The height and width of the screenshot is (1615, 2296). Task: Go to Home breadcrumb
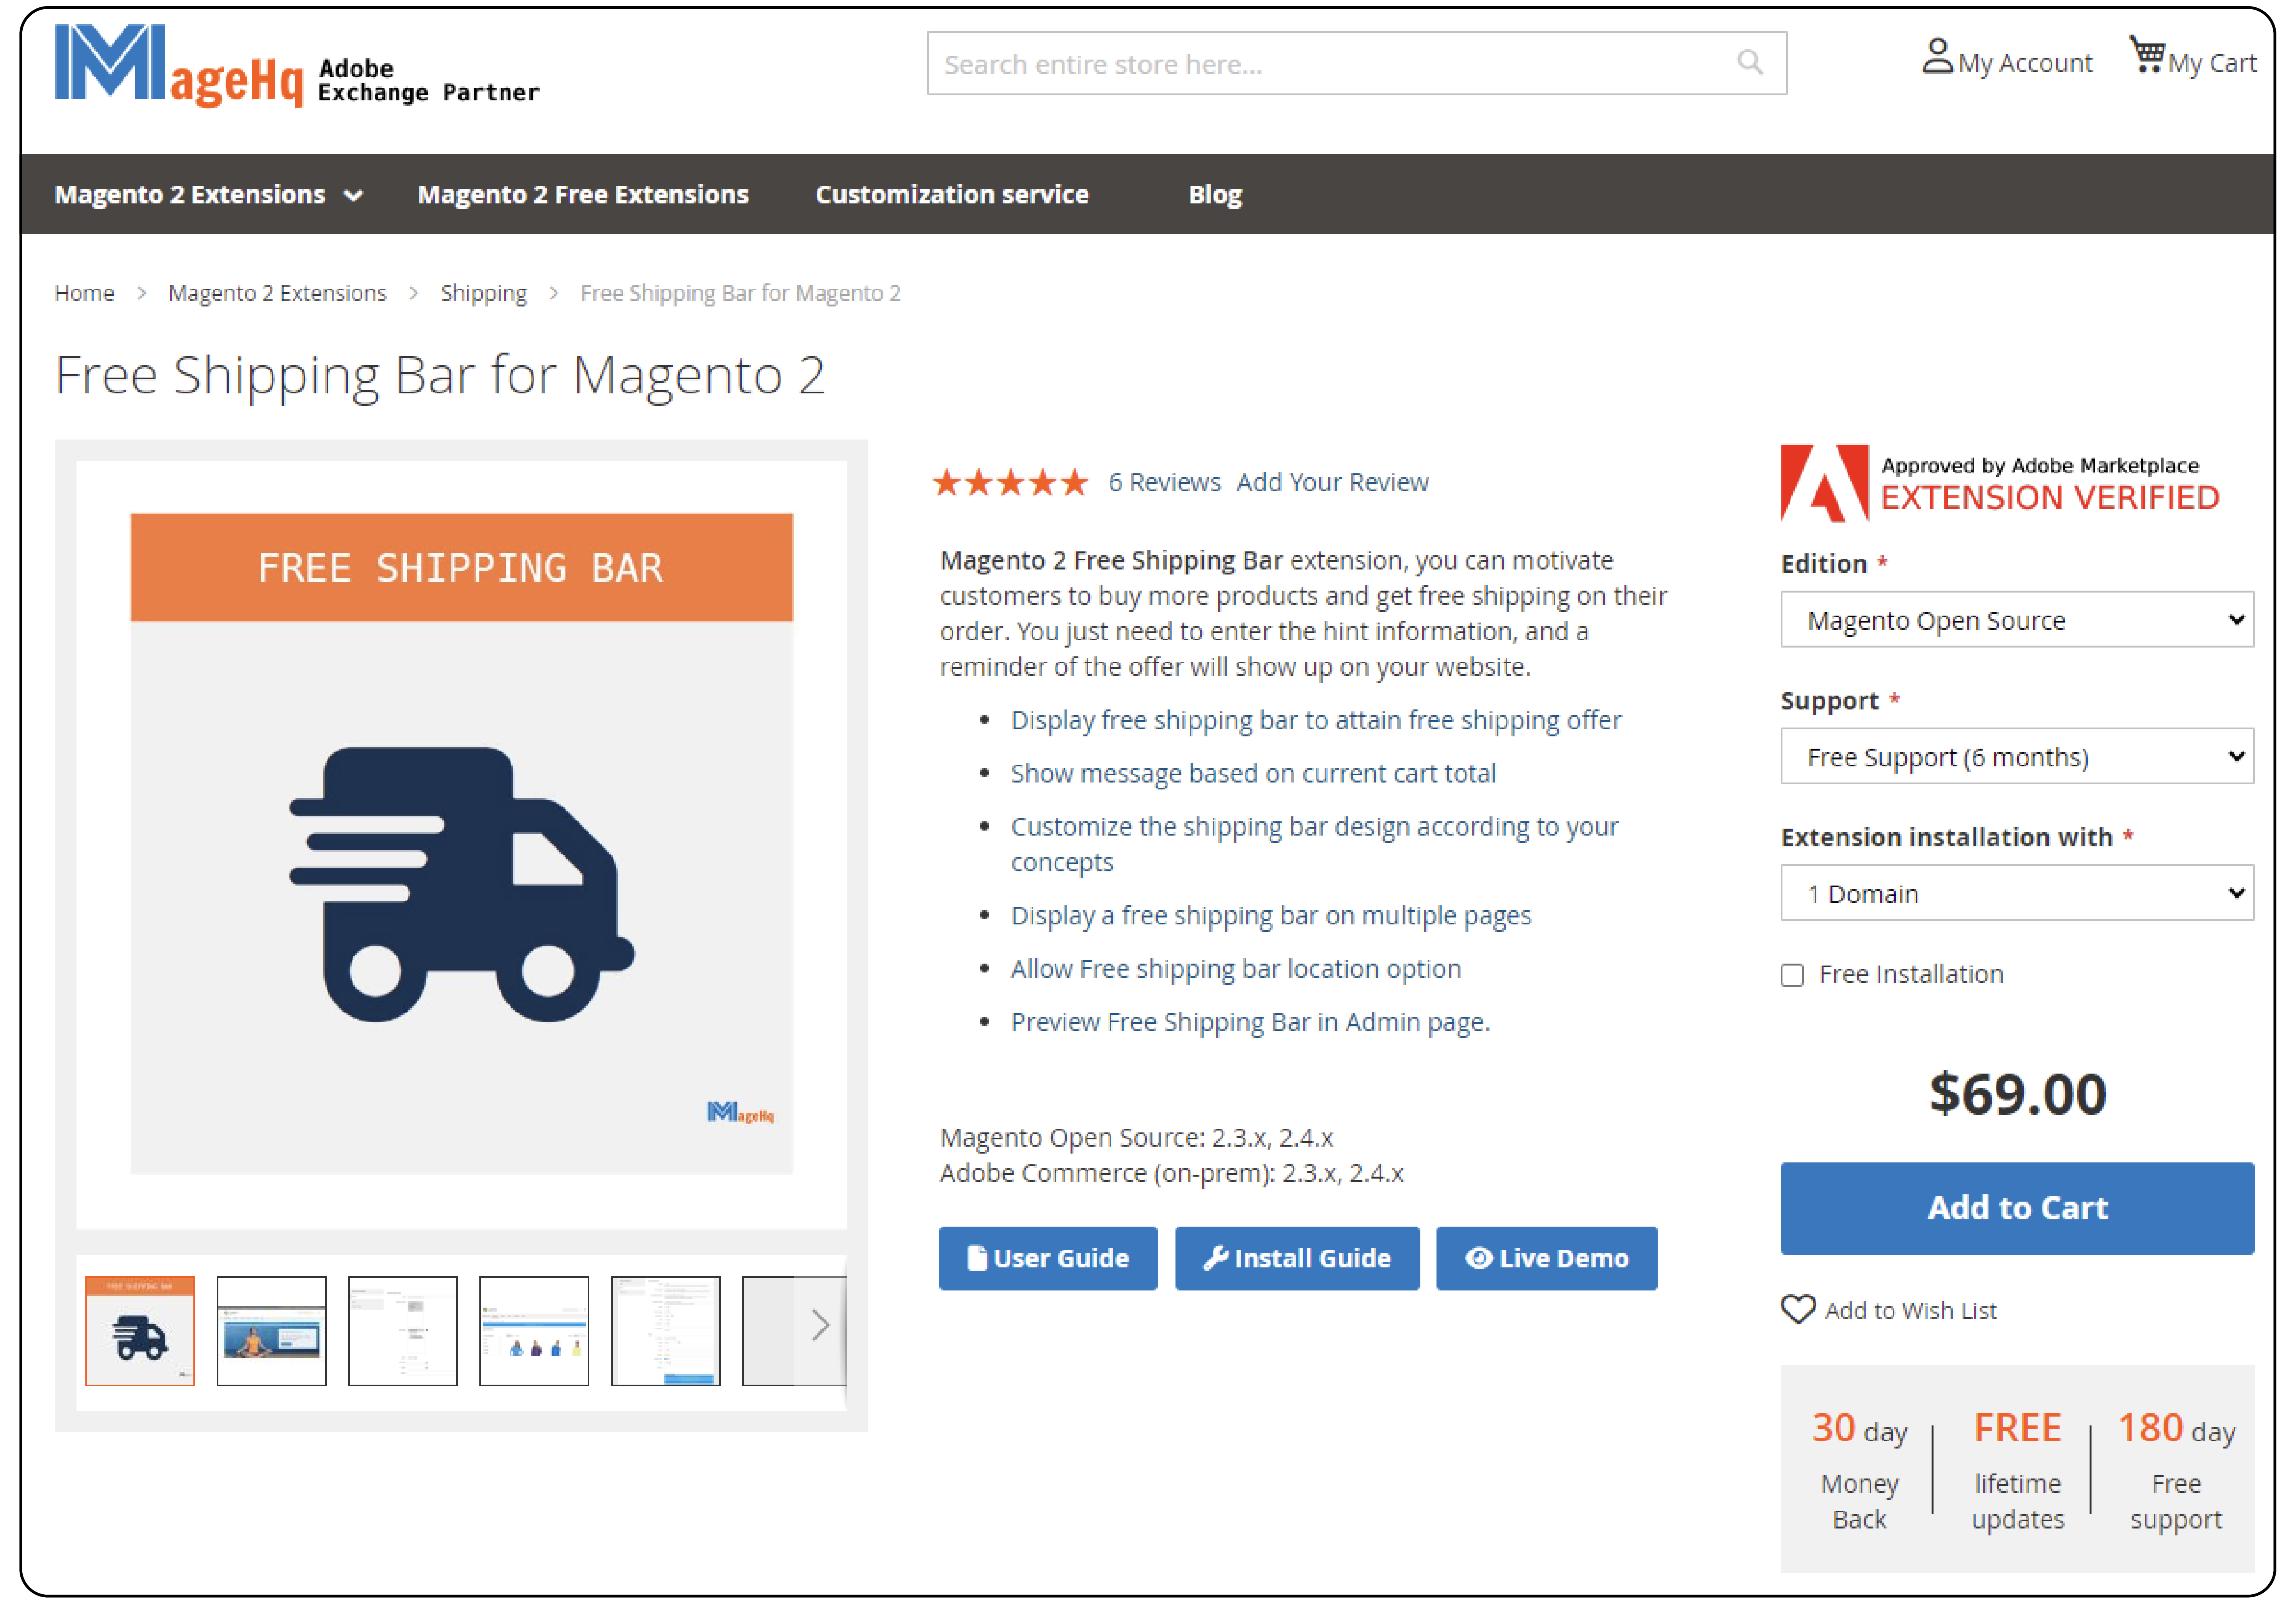84,293
